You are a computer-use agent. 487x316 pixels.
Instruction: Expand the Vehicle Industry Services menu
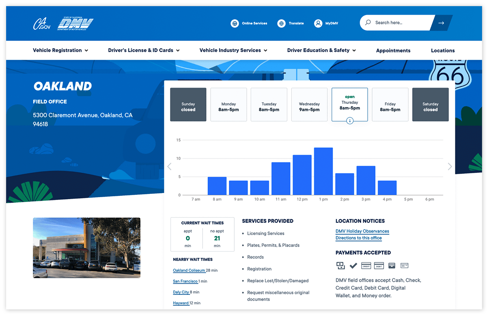click(233, 50)
